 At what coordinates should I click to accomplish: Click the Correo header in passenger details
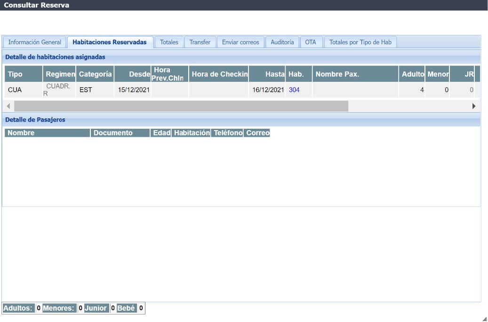tap(258, 133)
